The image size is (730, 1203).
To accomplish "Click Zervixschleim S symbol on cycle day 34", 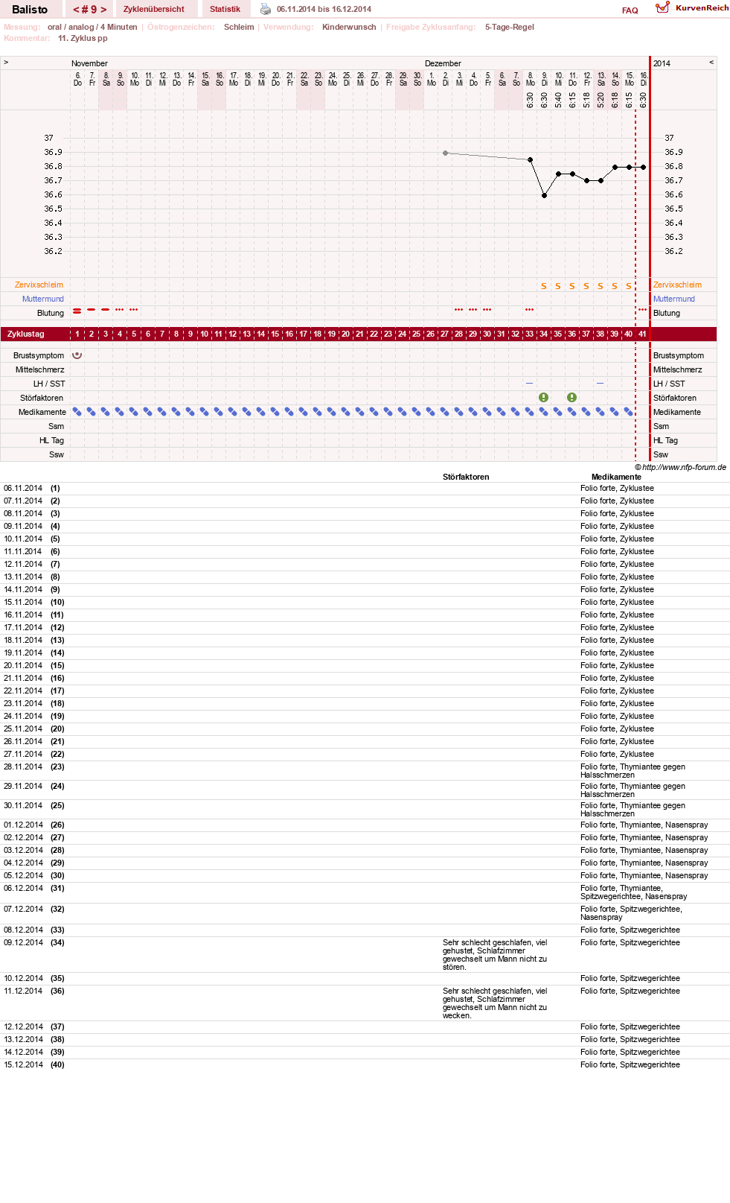I will (544, 286).
